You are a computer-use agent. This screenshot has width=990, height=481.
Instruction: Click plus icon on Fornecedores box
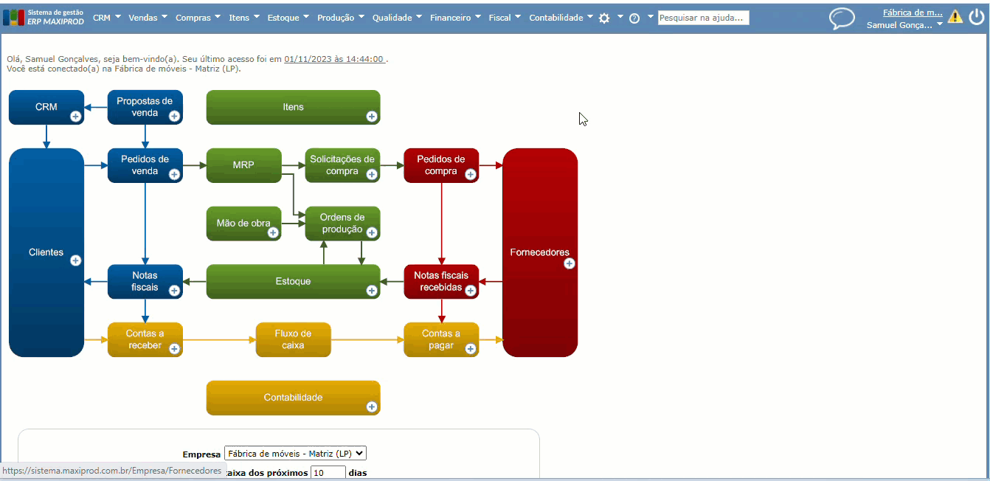click(570, 263)
